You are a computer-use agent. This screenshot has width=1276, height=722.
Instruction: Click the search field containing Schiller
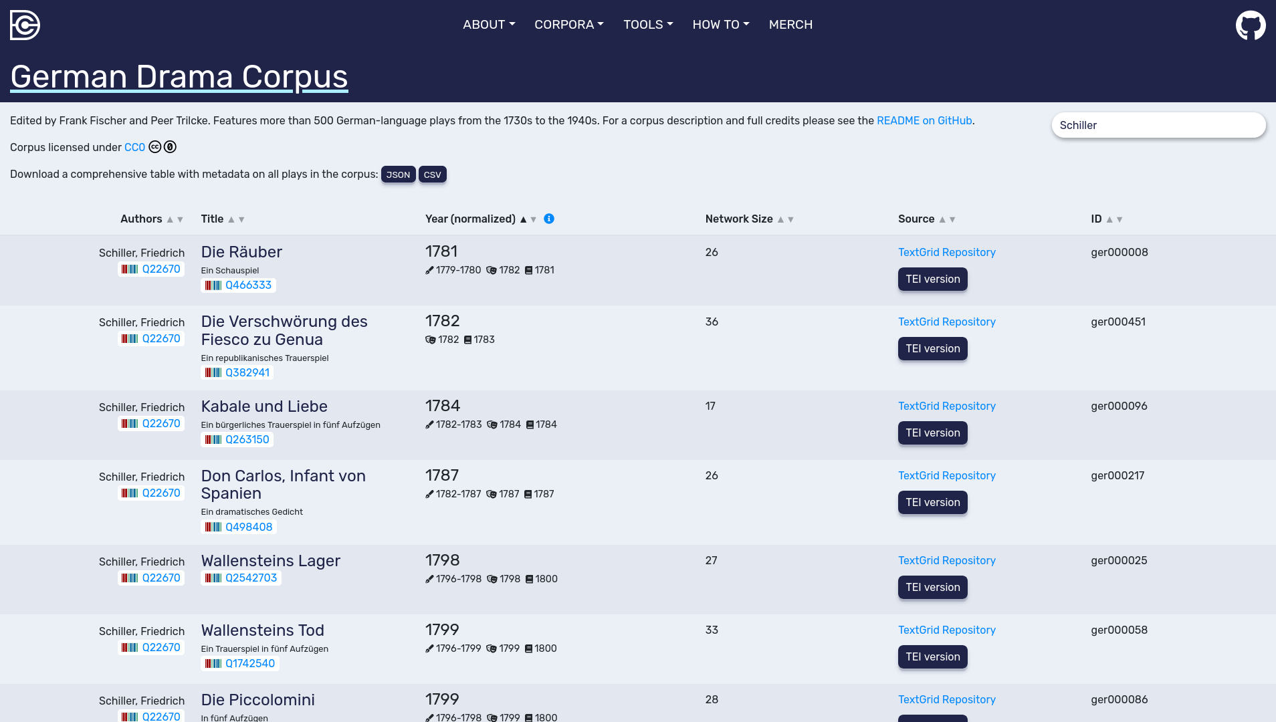click(x=1158, y=125)
